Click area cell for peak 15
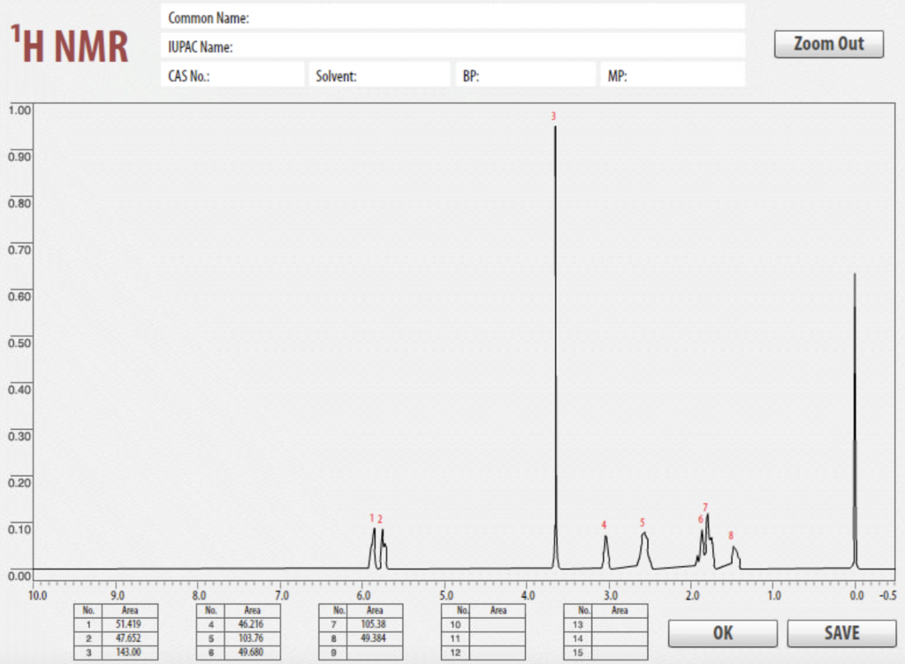The image size is (905, 664). (620, 653)
